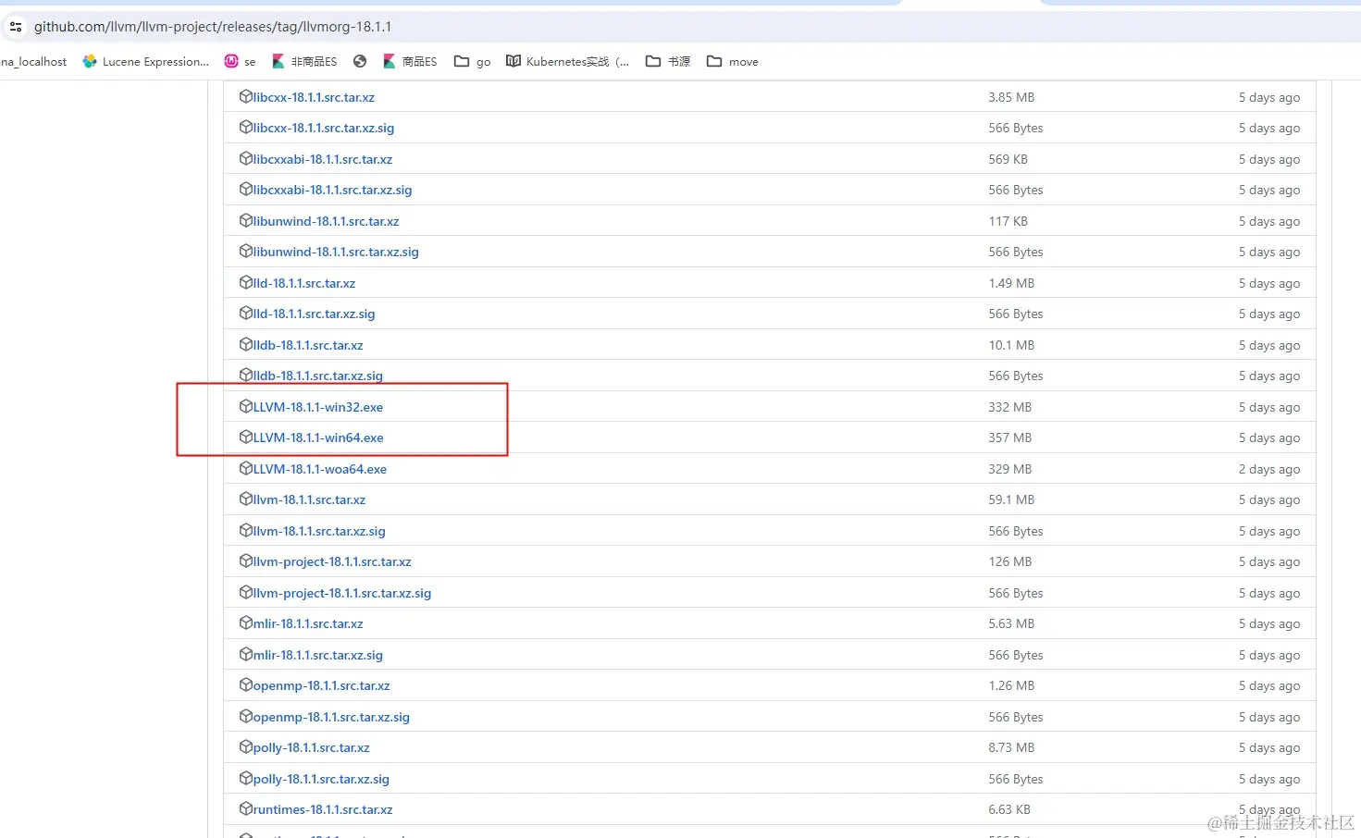
Task: Click package icon beside LLVM-18.1.1-win32.exe
Action: [x=246, y=406]
